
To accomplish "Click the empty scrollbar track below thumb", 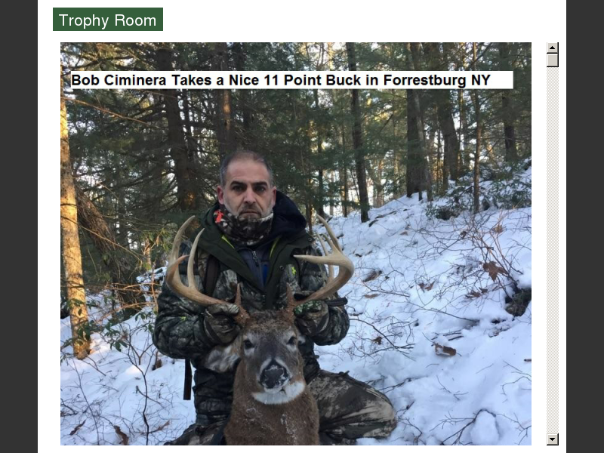I will (553, 251).
